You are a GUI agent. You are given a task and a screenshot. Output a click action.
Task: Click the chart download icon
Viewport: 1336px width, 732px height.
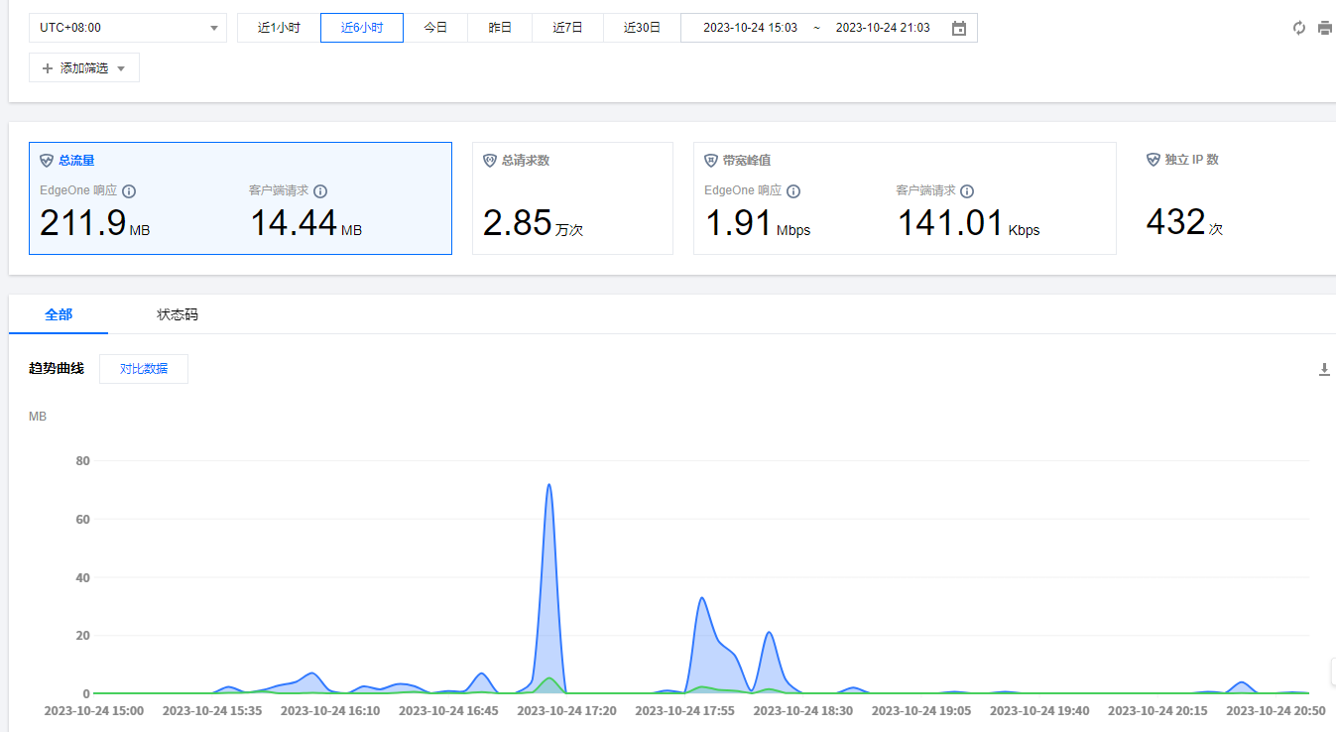click(1324, 370)
